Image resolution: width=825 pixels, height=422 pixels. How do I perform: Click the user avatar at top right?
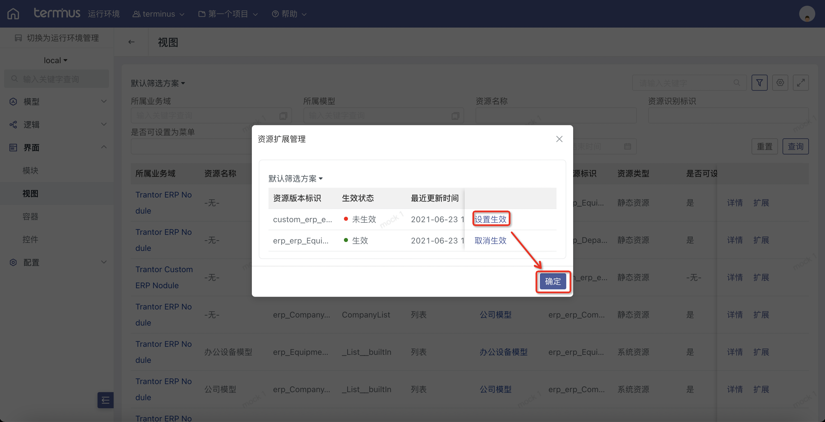(807, 14)
